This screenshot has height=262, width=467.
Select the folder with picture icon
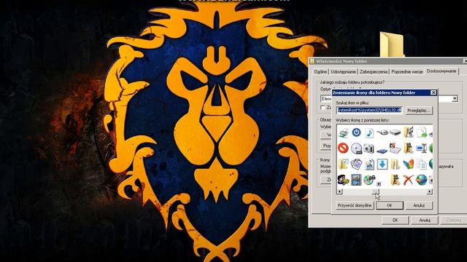pos(343,164)
